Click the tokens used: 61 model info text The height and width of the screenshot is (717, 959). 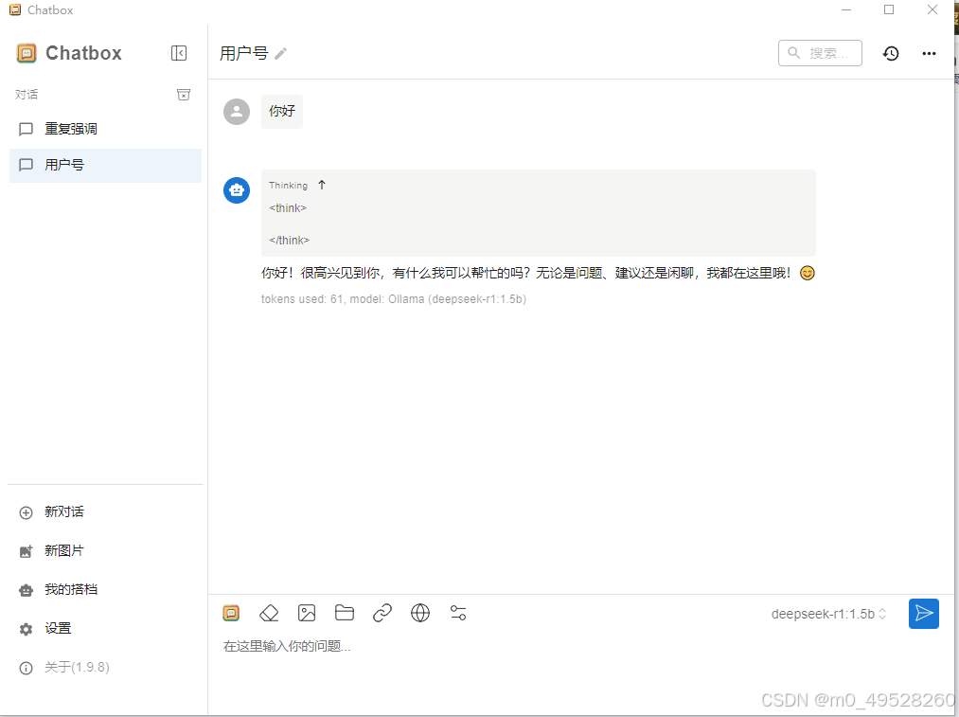point(394,299)
